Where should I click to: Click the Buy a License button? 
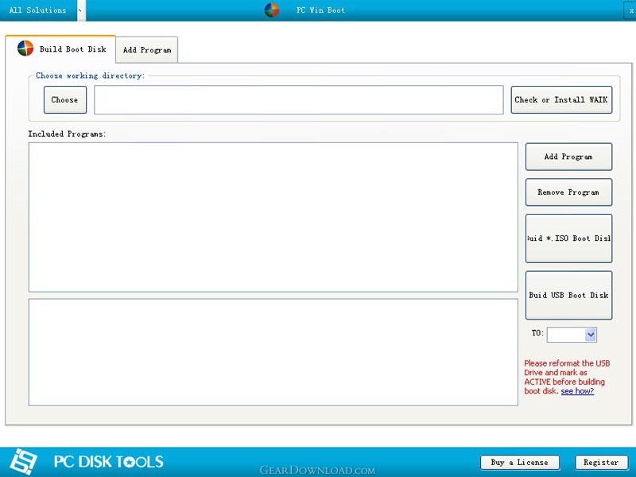pyautogui.click(x=520, y=463)
